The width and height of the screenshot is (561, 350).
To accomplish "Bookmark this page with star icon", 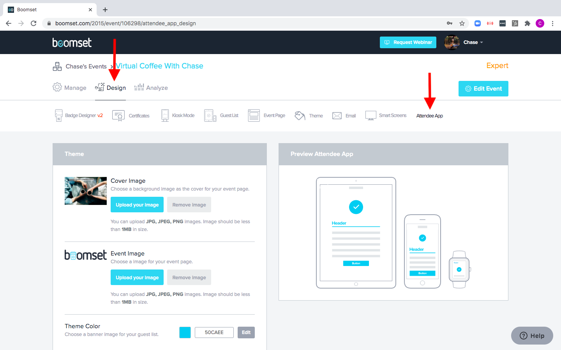I will pos(462,23).
